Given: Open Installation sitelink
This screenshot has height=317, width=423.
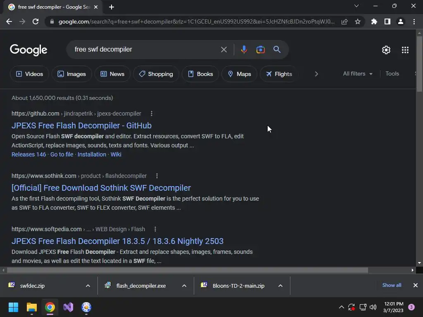Looking at the screenshot, I should pyautogui.click(x=92, y=154).
